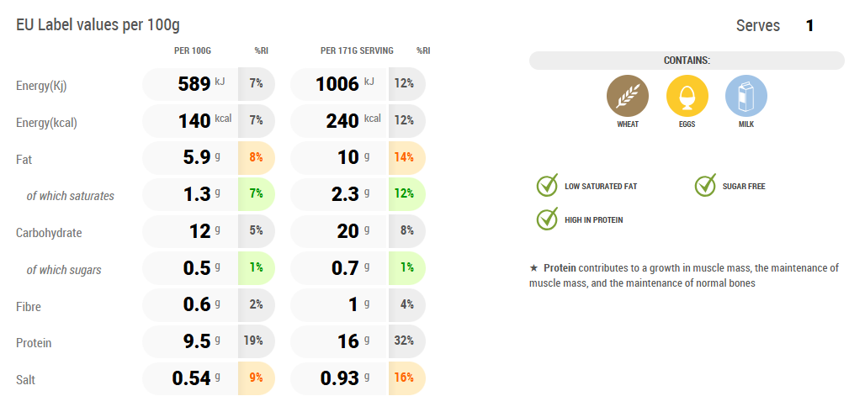Click the Protein row label
This screenshot has width=849, height=412.
click(34, 343)
